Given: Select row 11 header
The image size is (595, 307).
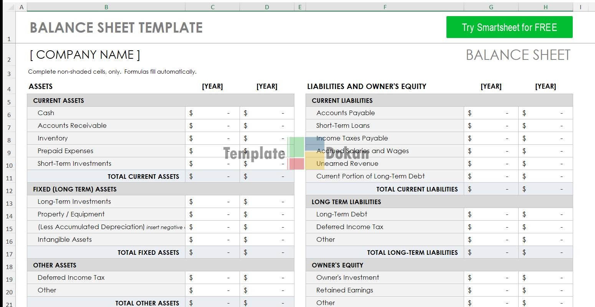Looking at the screenshot, I should [x=9, y=178].
